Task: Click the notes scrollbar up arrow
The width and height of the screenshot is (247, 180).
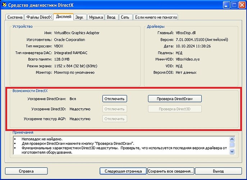Action: 232,139
